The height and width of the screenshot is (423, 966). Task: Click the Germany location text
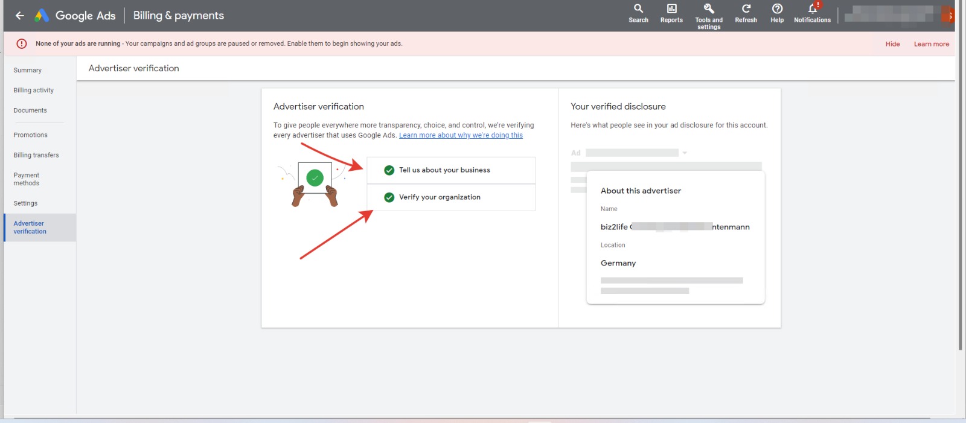(618, 263)
